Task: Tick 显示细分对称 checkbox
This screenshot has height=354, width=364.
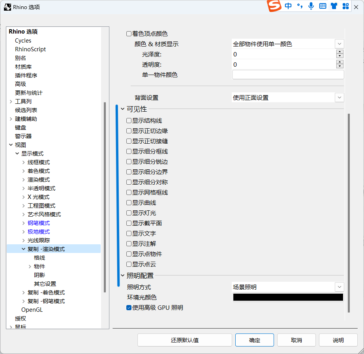Action: 129,182
